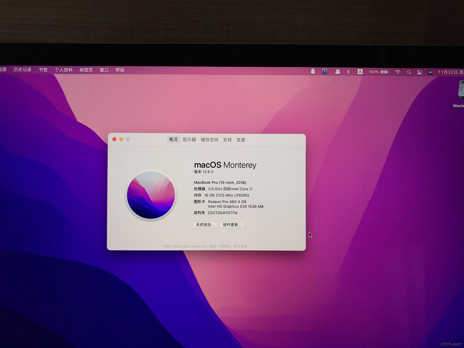Click the serial number C02TD04YGTFN
The width and height of the screenshot is (464, 348).
(x=223, y=213)
